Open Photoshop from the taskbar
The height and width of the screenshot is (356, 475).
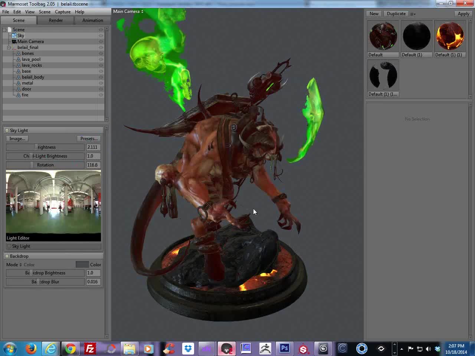(285, 349)
